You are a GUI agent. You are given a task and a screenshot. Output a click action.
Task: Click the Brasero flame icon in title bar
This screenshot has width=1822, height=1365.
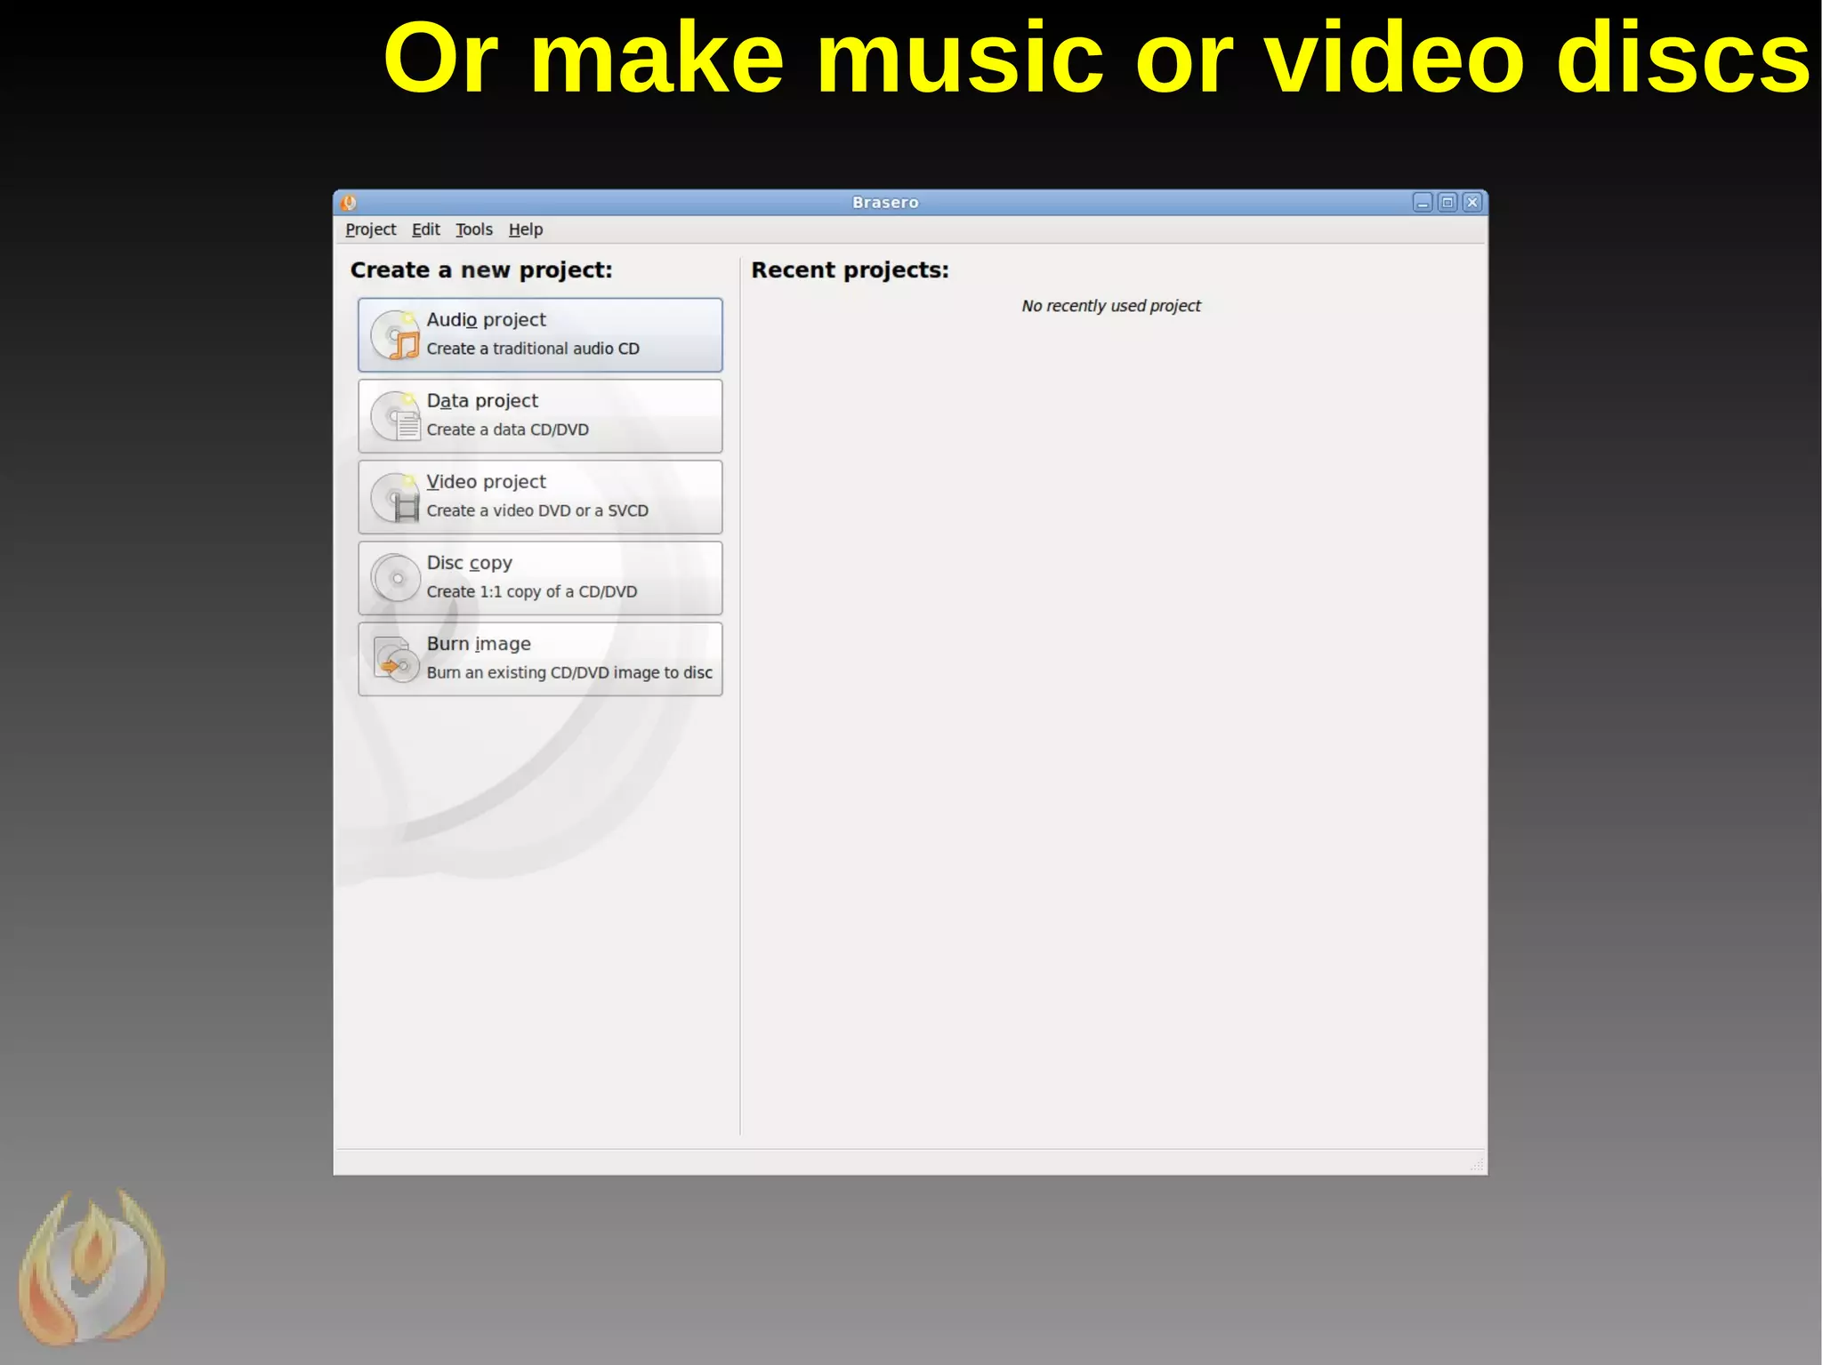(x=349, y=203)
